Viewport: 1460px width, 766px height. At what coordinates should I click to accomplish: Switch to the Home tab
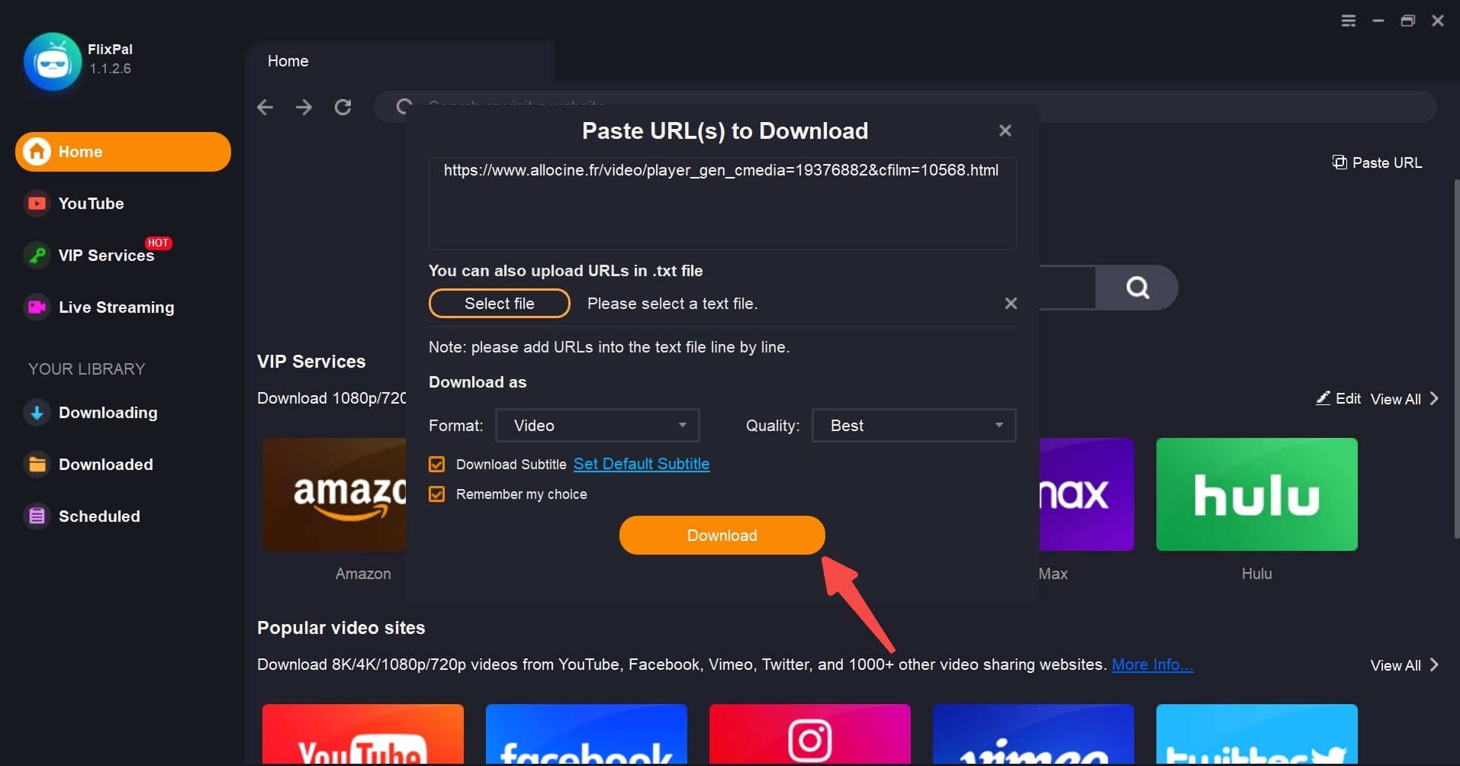coord(288,61)
